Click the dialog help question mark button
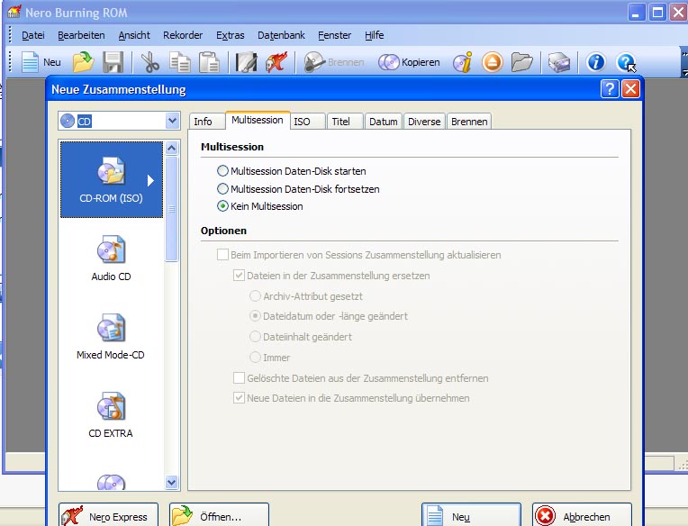This screenshot has width=688, height=526. click(610, 89)
